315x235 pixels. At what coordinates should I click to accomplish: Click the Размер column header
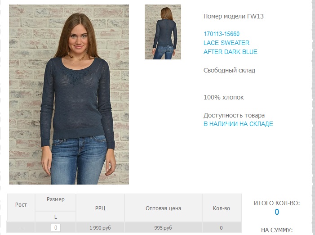tap(55, 199)
